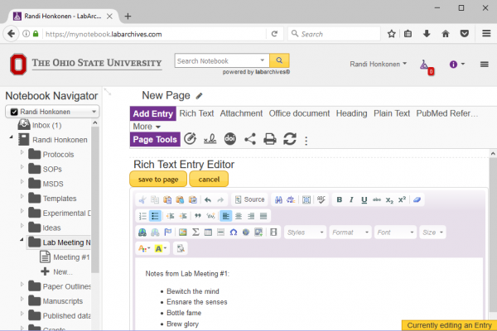Click the sign page signature icon
This screenshot has height=331, width=497.
210,139
